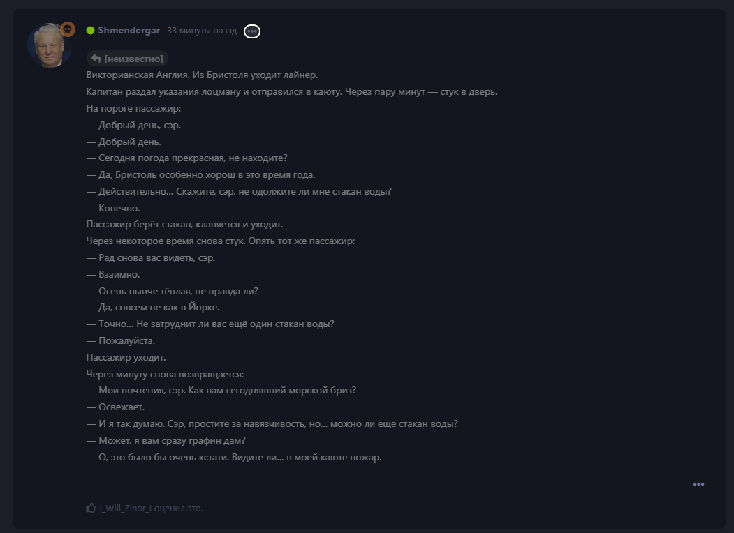Click the line "— Конечно."
Screen dimensions: 734x533
click(113, 208)
